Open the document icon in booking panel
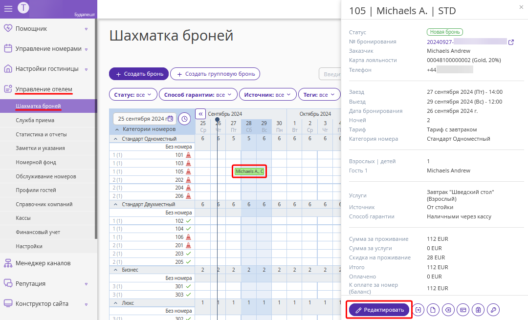 pyautogui.click(x=433, y=310)
